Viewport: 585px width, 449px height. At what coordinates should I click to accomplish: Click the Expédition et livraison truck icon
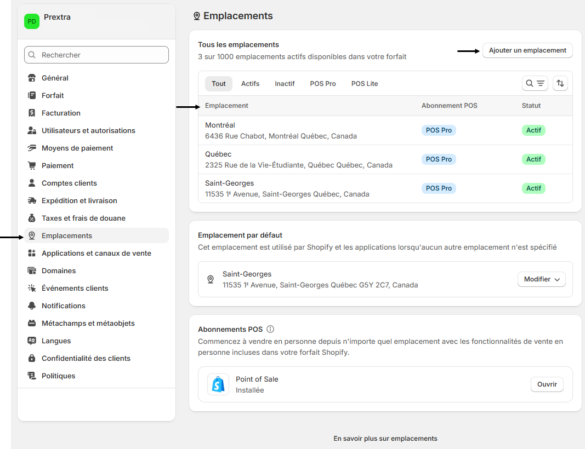click(x=32, y=201)
